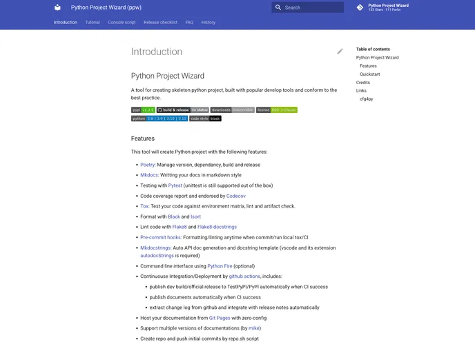This screenshot has height=353, width=475.
Task: Click the search magnifier icon
Action: (x=278, y=8)
